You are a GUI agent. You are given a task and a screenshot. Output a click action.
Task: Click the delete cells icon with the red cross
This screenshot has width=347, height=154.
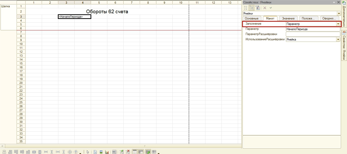tap(128, 152)
